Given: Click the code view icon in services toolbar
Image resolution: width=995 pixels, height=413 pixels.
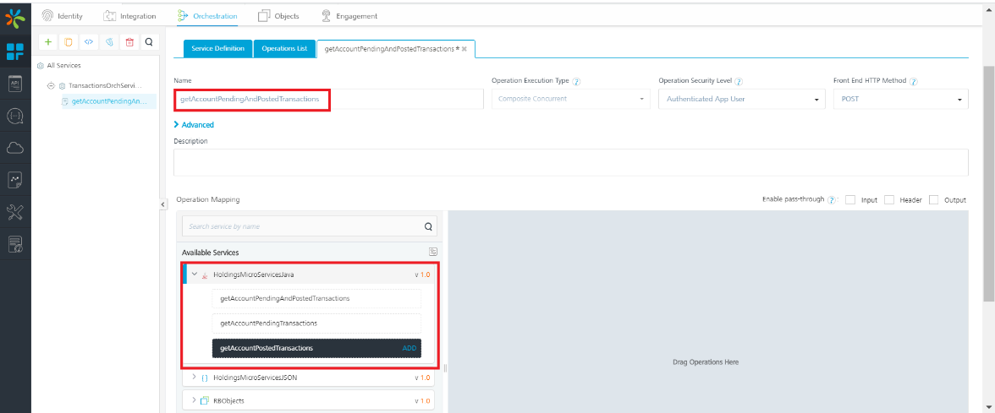Looking at the screenshot, I should 89,41.
